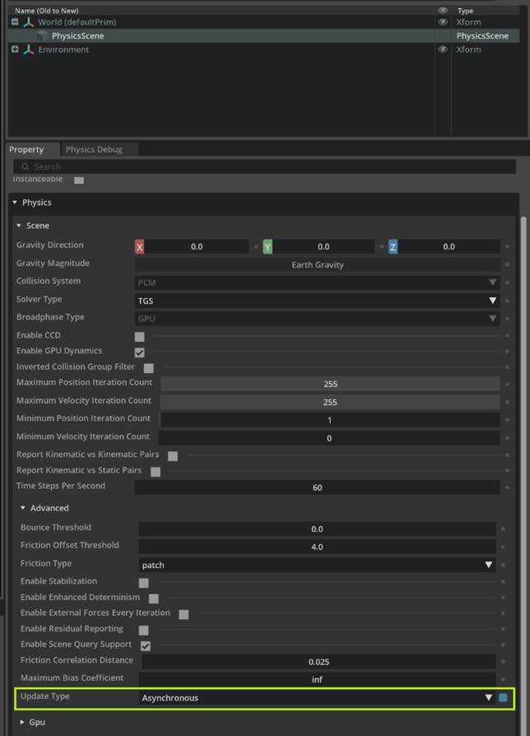This screenshot has width=530, height=736.
Task: Toggle visibility of Environment prim
Action: [x=442, y=49]
